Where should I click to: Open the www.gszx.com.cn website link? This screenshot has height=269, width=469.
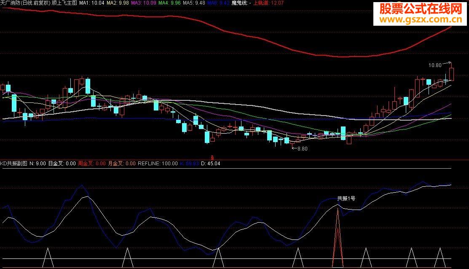point(421,20)
